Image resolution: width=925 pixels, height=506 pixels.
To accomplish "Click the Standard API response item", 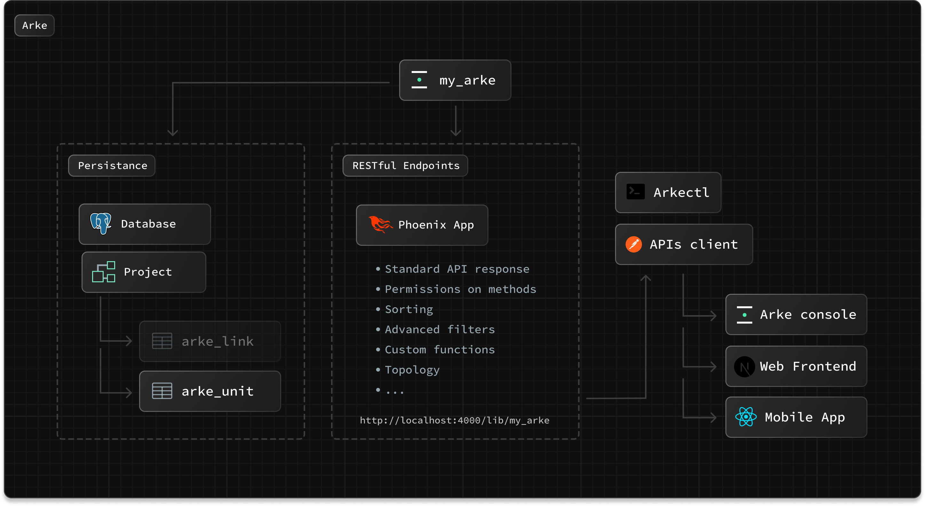I will click(x=457, y=269).
